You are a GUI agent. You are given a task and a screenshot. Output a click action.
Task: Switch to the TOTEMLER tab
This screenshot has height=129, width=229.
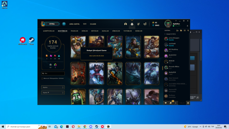127,31
